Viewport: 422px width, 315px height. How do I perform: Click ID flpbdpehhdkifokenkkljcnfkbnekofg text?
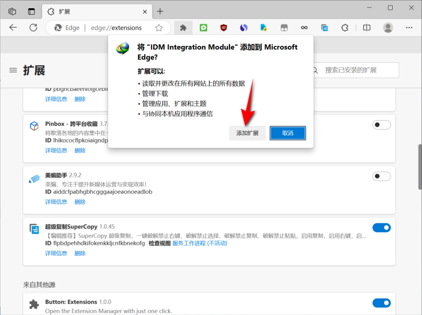tap(95, 243)
